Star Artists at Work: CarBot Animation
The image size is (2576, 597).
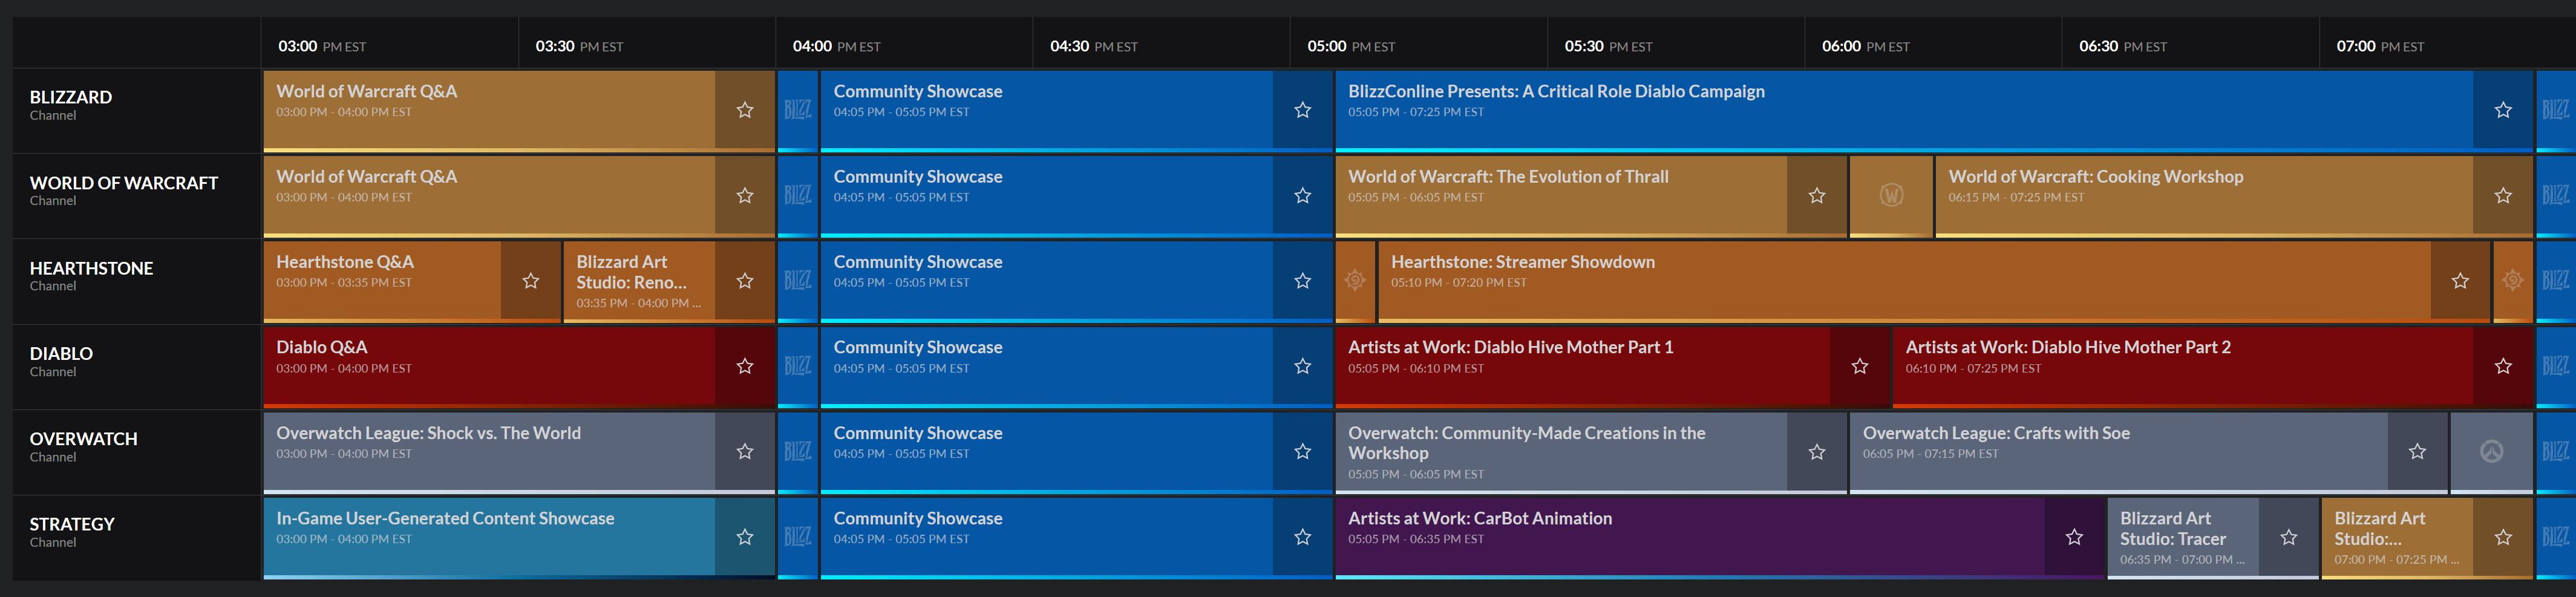(x=2074, y=537)
